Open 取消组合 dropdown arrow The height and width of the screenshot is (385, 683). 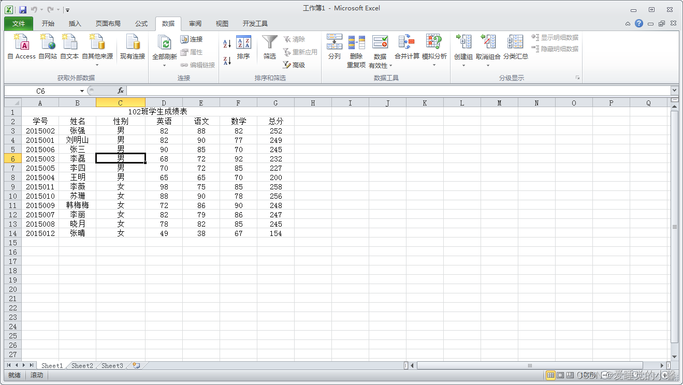[x=488, y=65]
